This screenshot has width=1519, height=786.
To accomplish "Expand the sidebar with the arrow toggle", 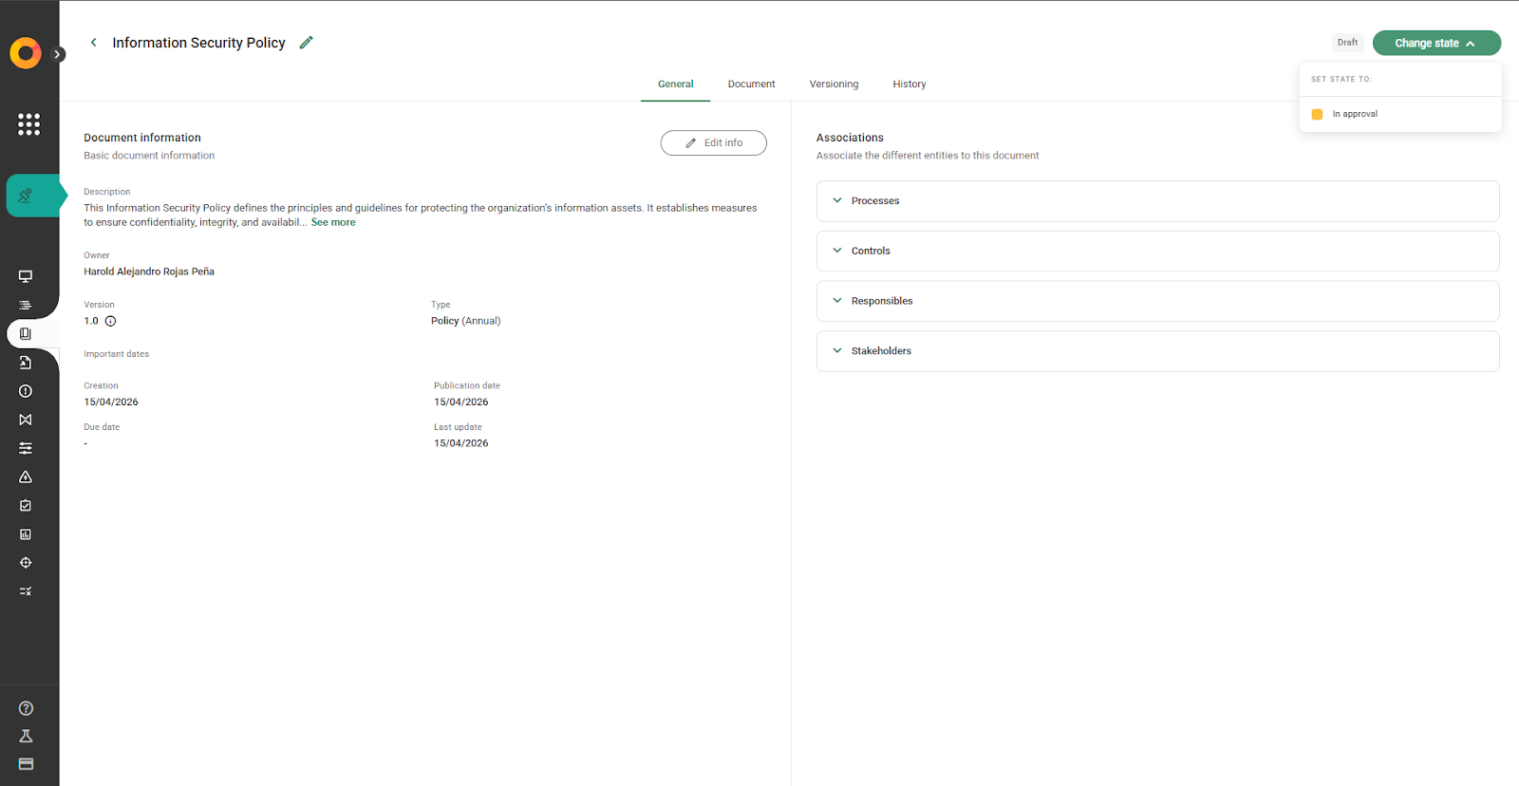I will coord(58,54).
